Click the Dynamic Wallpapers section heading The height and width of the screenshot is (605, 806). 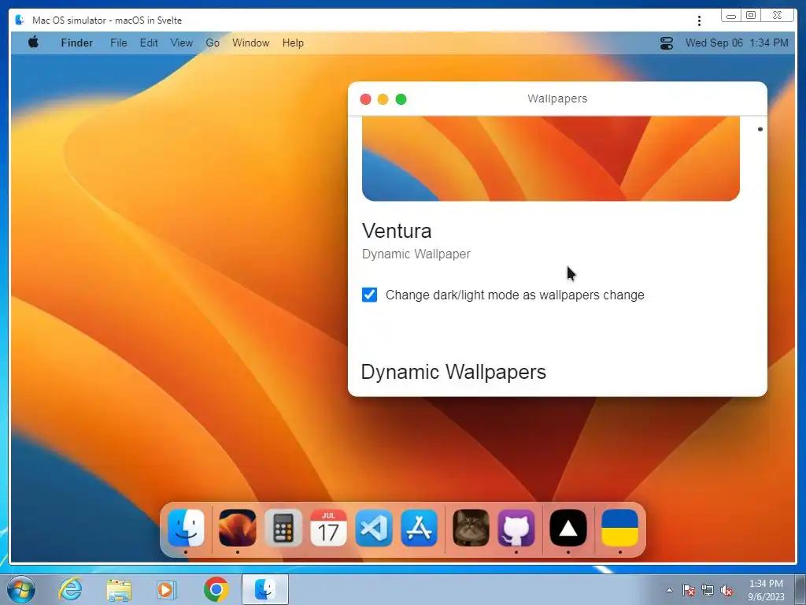pos(453,372)
